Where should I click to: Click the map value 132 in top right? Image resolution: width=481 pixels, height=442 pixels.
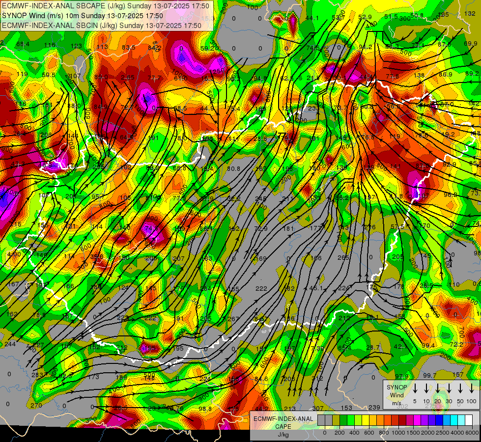(x=470, y=13)
